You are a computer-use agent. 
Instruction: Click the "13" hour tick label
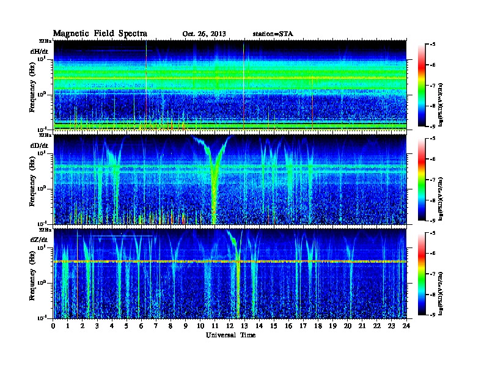(244, 326)
